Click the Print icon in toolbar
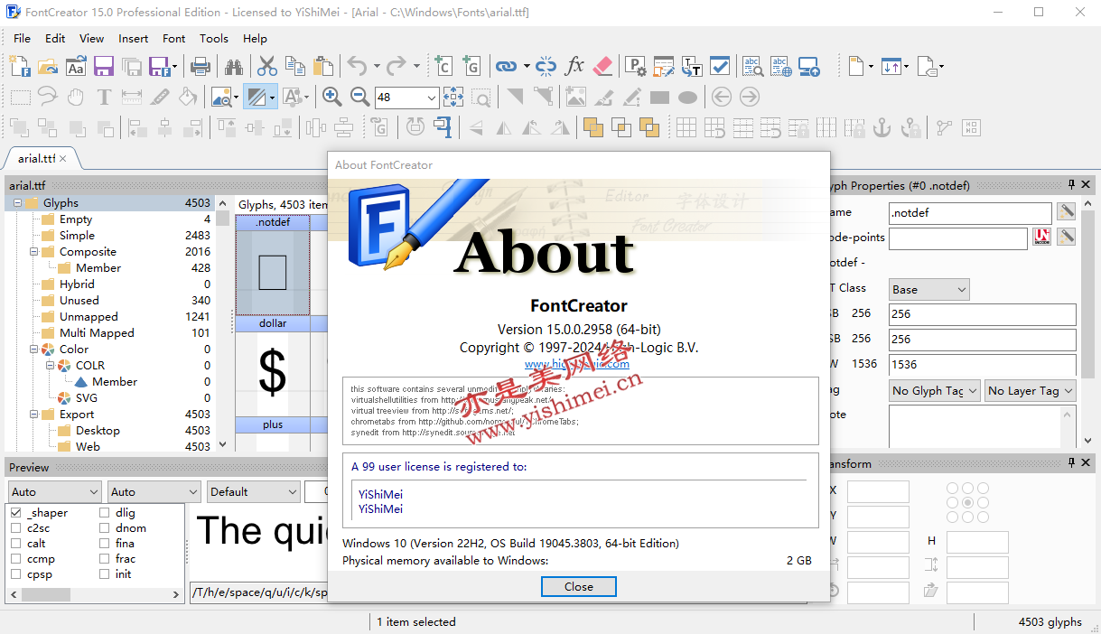The height and width of the screenshot is (634, 1101). click(x=200, y=66)
